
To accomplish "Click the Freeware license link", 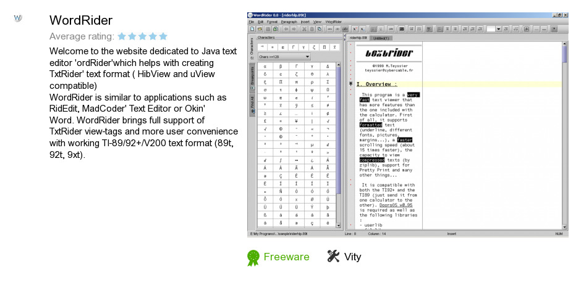I will [x=286, y=257].
